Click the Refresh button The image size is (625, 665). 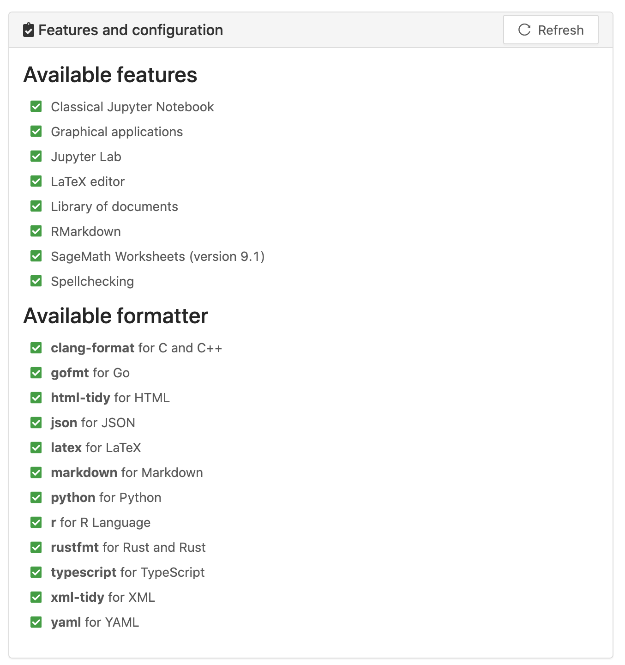click(x=550, y=30)
